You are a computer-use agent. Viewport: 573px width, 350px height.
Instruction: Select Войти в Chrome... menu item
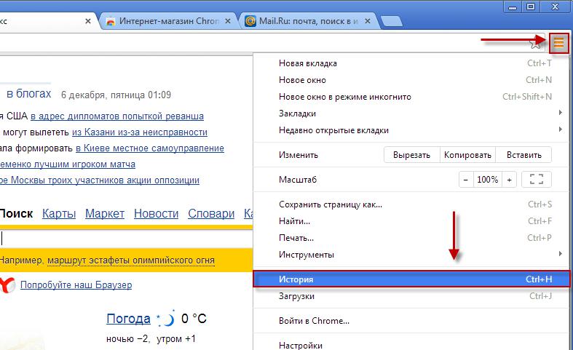pyautogui.click(x=411, y=321)
